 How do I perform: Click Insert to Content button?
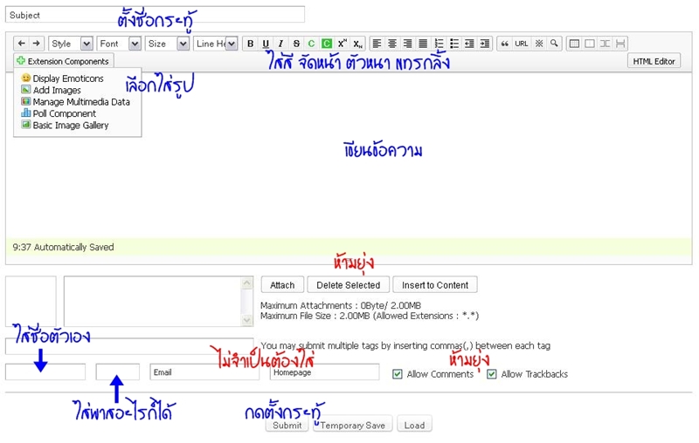click(435, 284)
